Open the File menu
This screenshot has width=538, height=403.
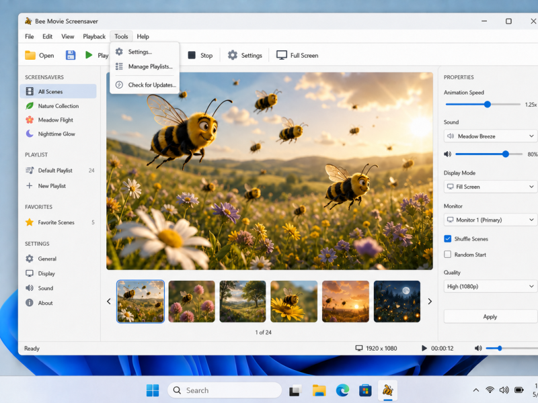pyautogui.click(x=30, y=37)
